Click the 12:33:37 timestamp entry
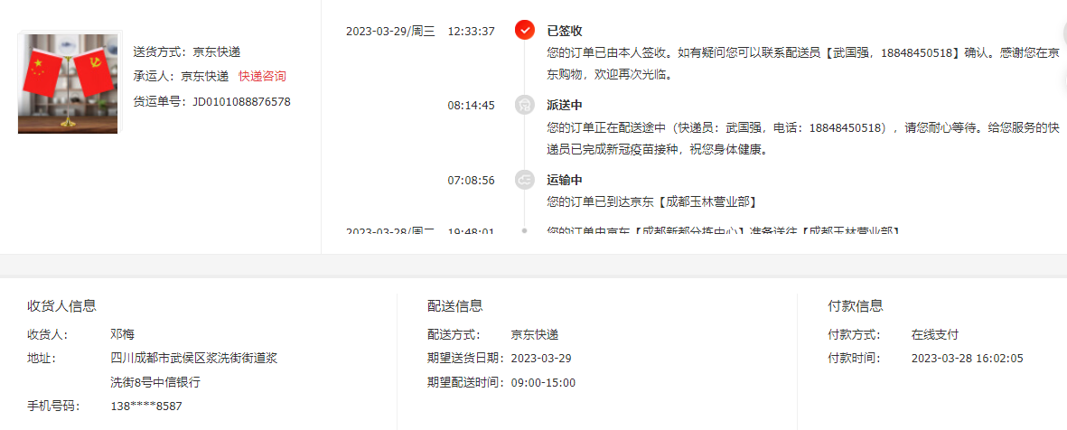 [x=471, y=31]
